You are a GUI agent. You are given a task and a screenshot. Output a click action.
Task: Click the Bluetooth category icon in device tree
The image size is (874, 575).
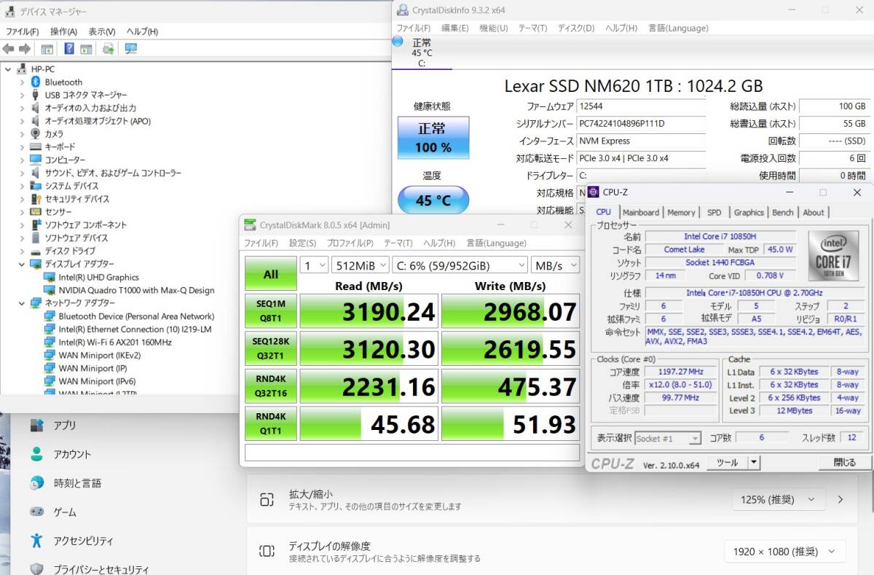[x=35, y=82]
